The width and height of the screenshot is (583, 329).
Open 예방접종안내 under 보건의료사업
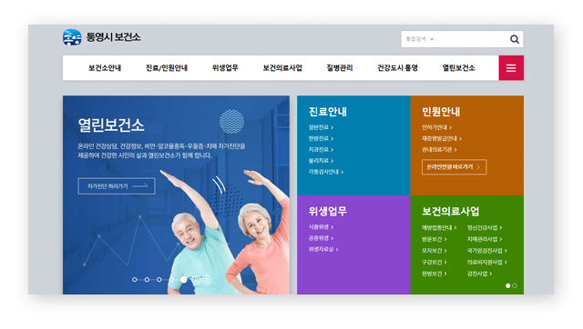coord(439,228)
